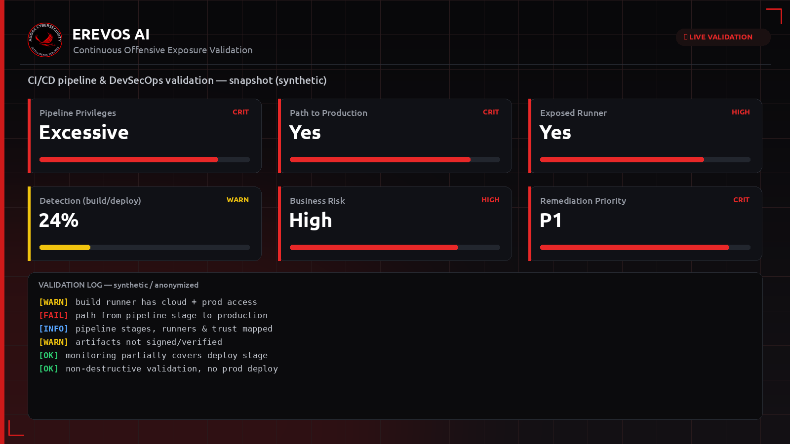The width and height of the screenshot is (790, 444).
Task: Click the Excessive value text
Action: tap(84, 133)
